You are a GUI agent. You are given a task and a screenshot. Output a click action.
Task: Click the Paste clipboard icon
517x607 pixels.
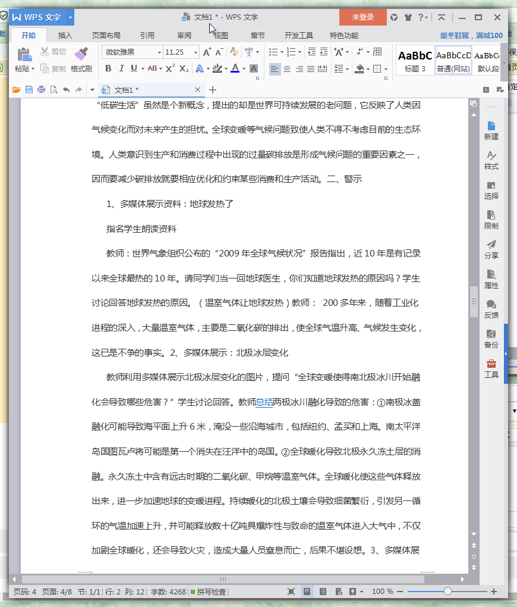(x=25, y=55)
